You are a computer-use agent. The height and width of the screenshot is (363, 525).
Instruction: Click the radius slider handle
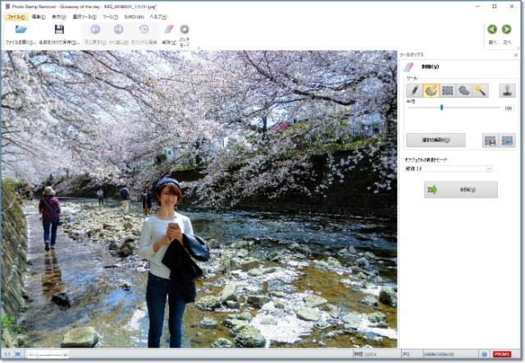pyautogui.click(x=441, y=108)
